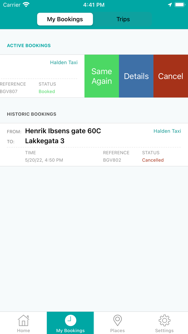Tap Halden Taxi in the active booking
Image resolution: width=188 pixels, height=334 pixels.
pos(64,63)
